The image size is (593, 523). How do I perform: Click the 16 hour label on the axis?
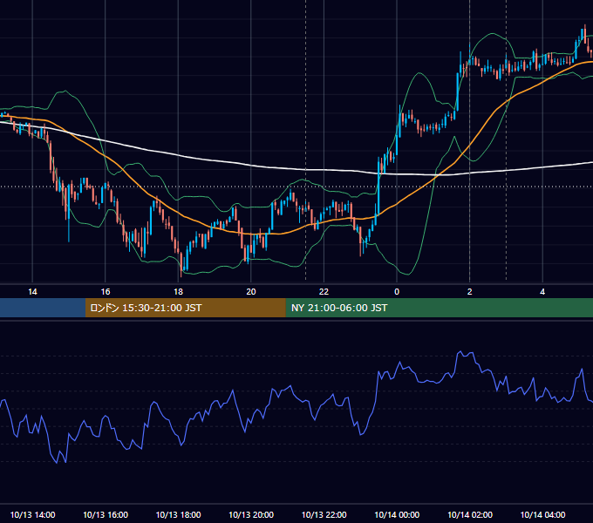[x=106, y=292]
